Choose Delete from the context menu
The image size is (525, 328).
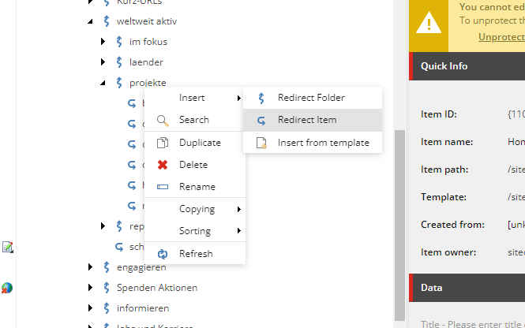click(194, 165)
